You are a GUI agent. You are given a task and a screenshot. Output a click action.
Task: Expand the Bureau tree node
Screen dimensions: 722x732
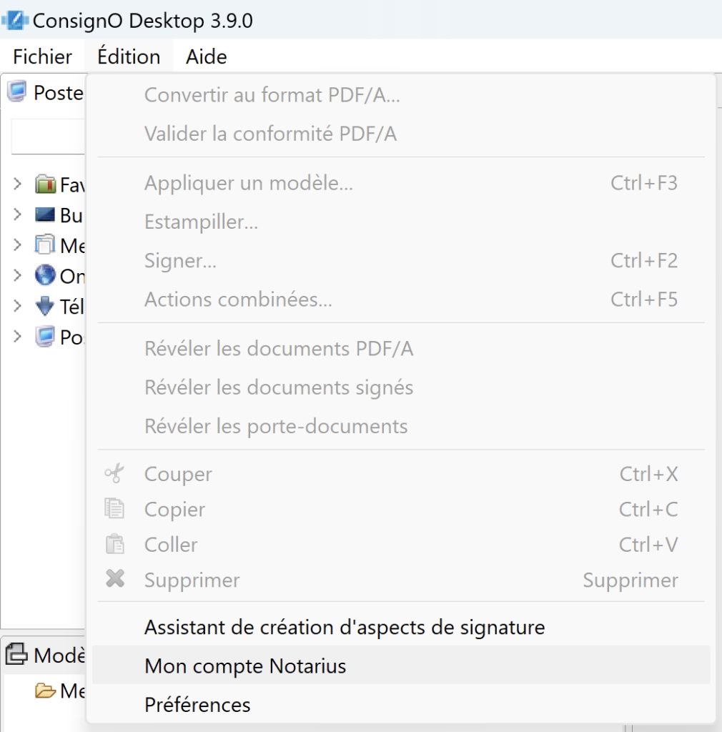coord(16,215)
